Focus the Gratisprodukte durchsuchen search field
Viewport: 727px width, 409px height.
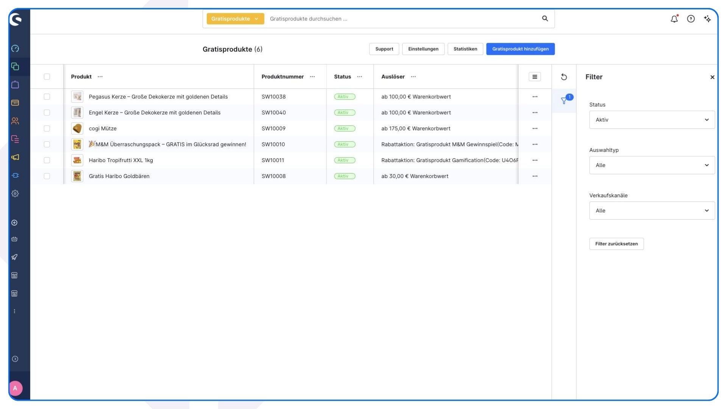click(401, 19)
